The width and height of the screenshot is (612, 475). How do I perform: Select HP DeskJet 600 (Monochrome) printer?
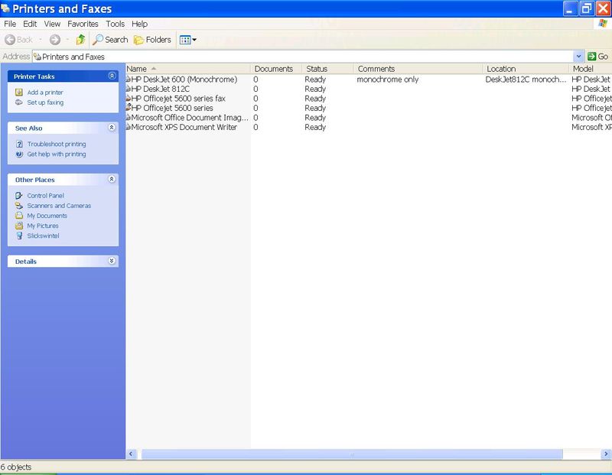(x=184, y=80)
